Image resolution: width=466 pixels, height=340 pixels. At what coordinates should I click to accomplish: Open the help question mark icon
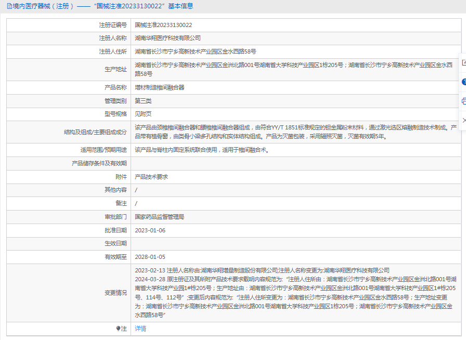(x=463, y=82)
